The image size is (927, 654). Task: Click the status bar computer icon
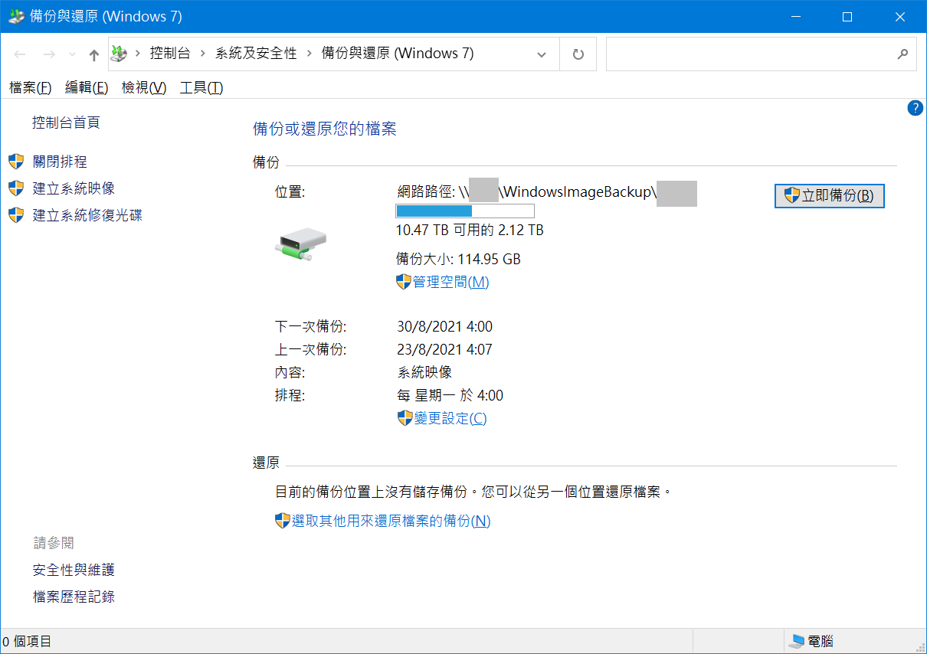pos(798,642)
